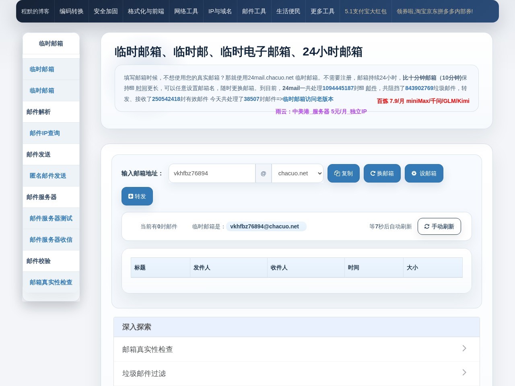Open the 邮件工具 menu

click(x=254, y=11)
